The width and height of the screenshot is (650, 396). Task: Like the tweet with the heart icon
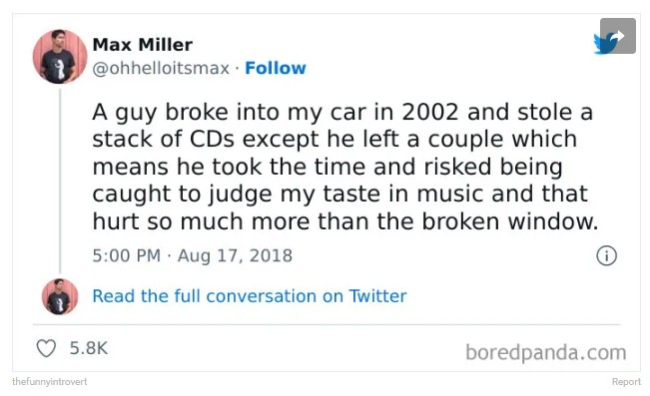click(x=46, y=348)
